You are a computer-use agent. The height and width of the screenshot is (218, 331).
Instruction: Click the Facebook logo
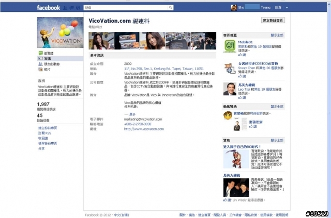[x=48, y=8]
